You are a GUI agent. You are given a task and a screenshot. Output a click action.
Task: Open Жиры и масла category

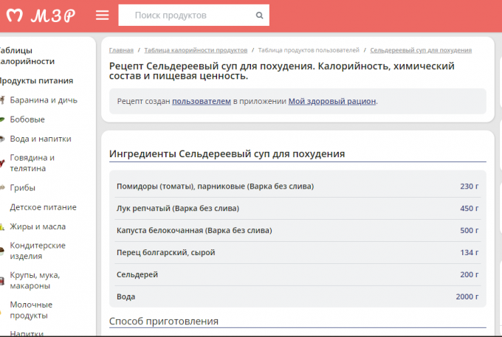click(38, 226)
